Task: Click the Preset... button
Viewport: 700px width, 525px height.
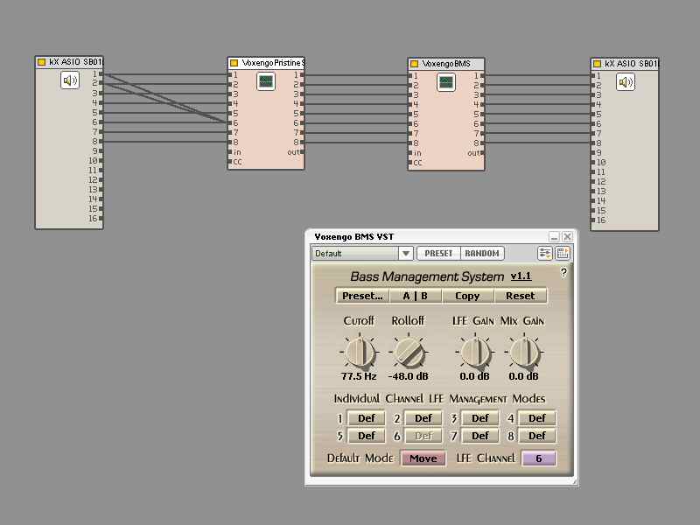Action: tap(362, 296)
